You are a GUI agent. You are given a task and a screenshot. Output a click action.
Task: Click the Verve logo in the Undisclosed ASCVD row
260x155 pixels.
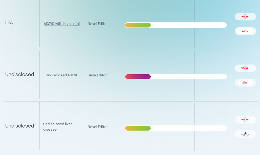click(245, 68)
